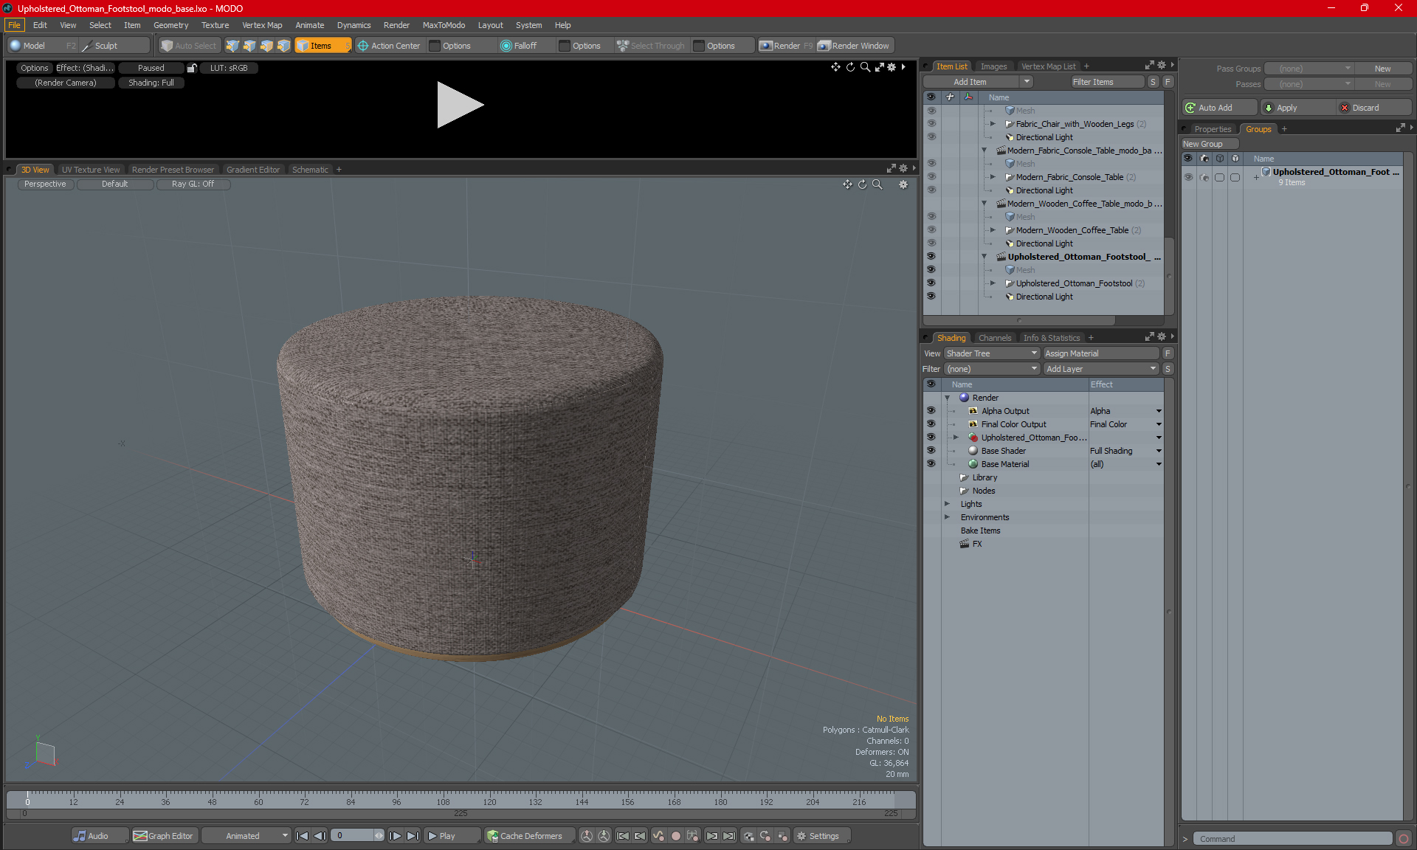Click Auto Add button
1417x850 pixels.
tap(1218, 108)
